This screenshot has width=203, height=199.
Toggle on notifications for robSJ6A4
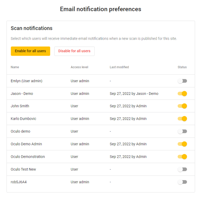point(182,182)
